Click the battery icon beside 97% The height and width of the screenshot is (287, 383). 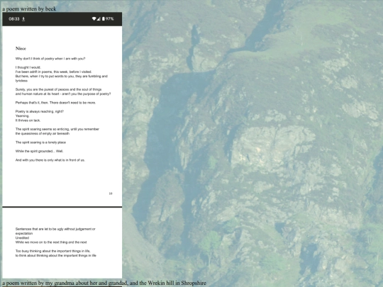[104, 19]
